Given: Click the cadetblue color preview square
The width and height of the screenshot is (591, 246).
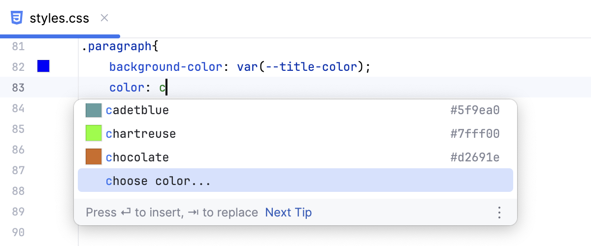Looking at the screenshot, I should pos(93,110).
